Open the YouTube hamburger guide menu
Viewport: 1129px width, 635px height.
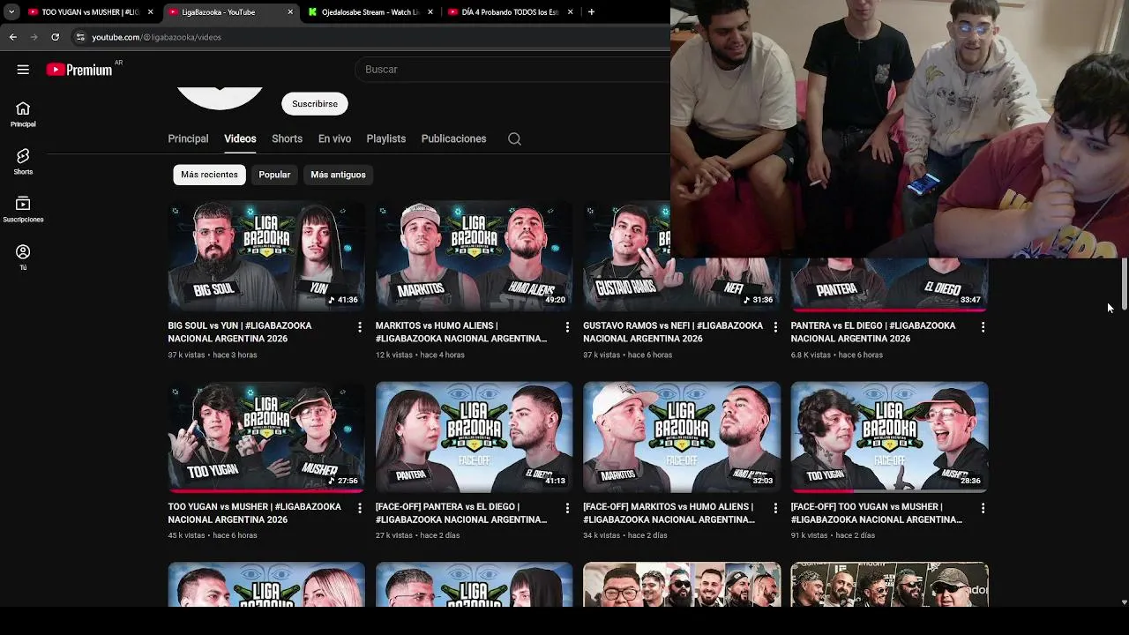[x=23, y=70]
